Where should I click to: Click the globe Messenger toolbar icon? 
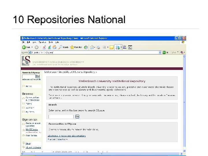(117, 47)
